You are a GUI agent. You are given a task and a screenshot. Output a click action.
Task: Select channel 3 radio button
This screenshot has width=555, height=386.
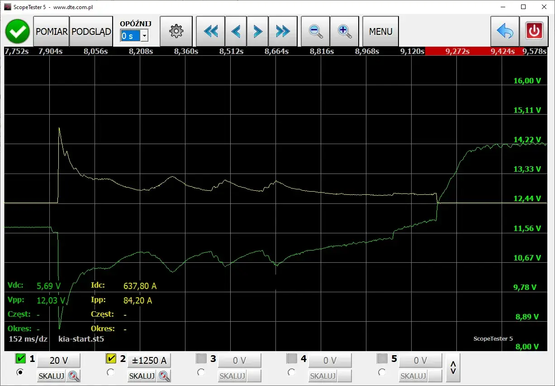(201, 372)
